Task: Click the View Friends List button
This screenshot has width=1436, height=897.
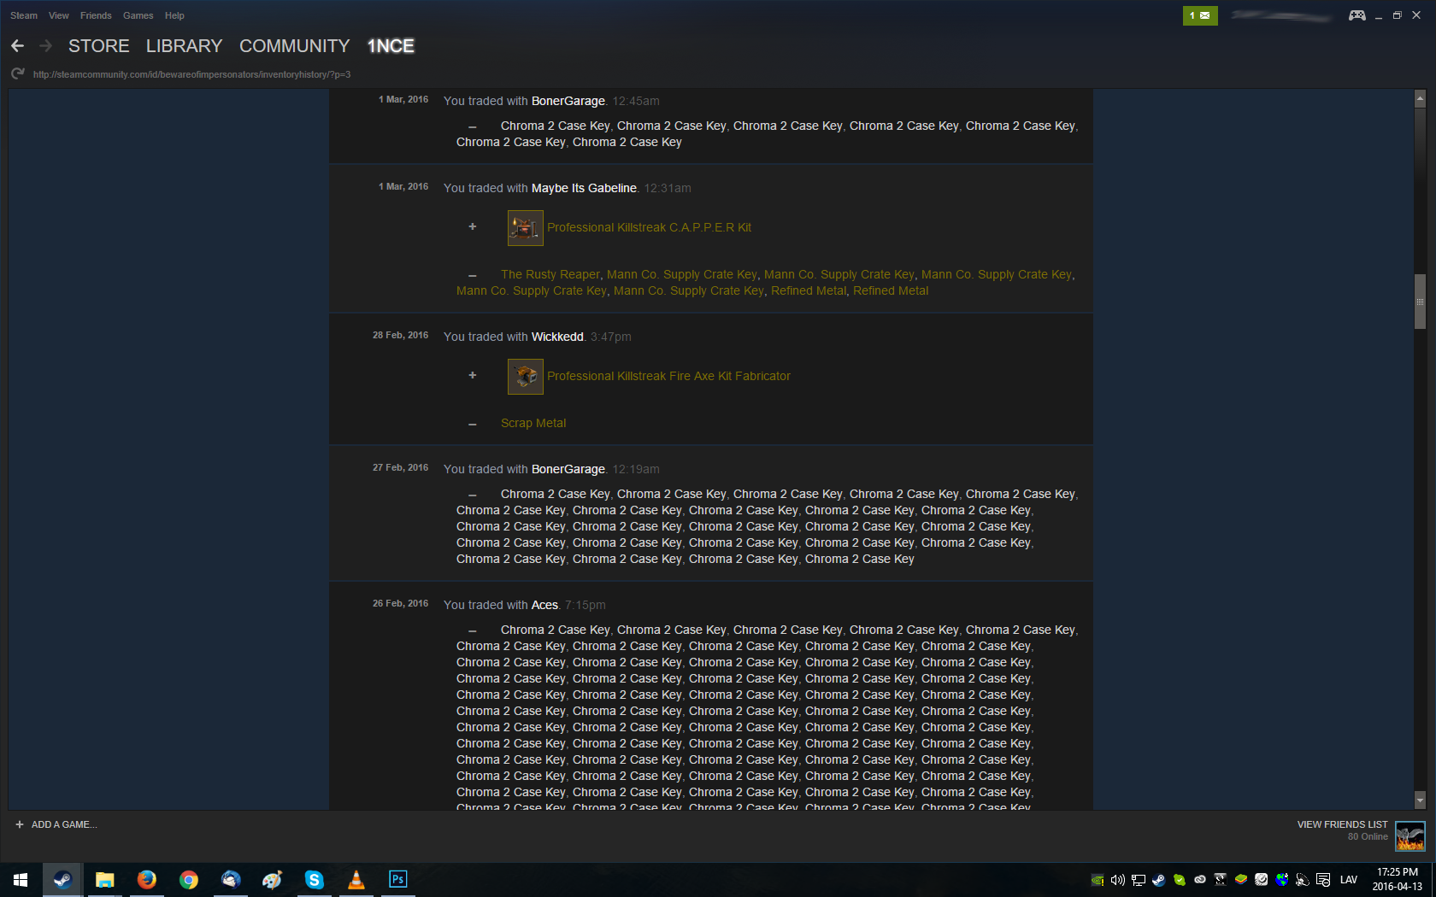Action: [x=1342, y=824]
